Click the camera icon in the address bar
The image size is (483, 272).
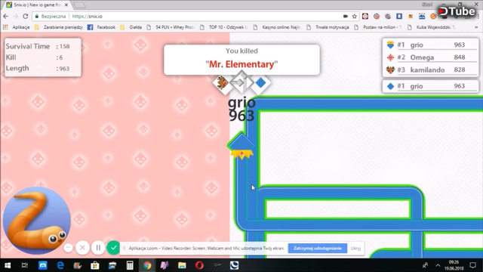coord(346,17)
